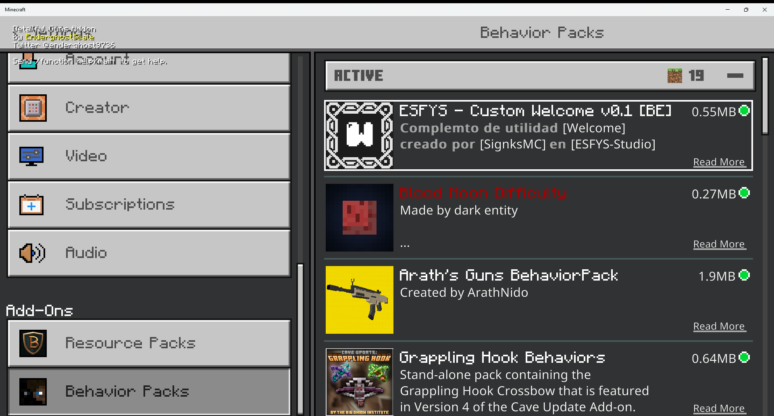Image resolution: width=774 pixels, height=416 pixels.
Task: Click the ESFYS - Custom Welcome v0.1 title
Action: (535, 111)
